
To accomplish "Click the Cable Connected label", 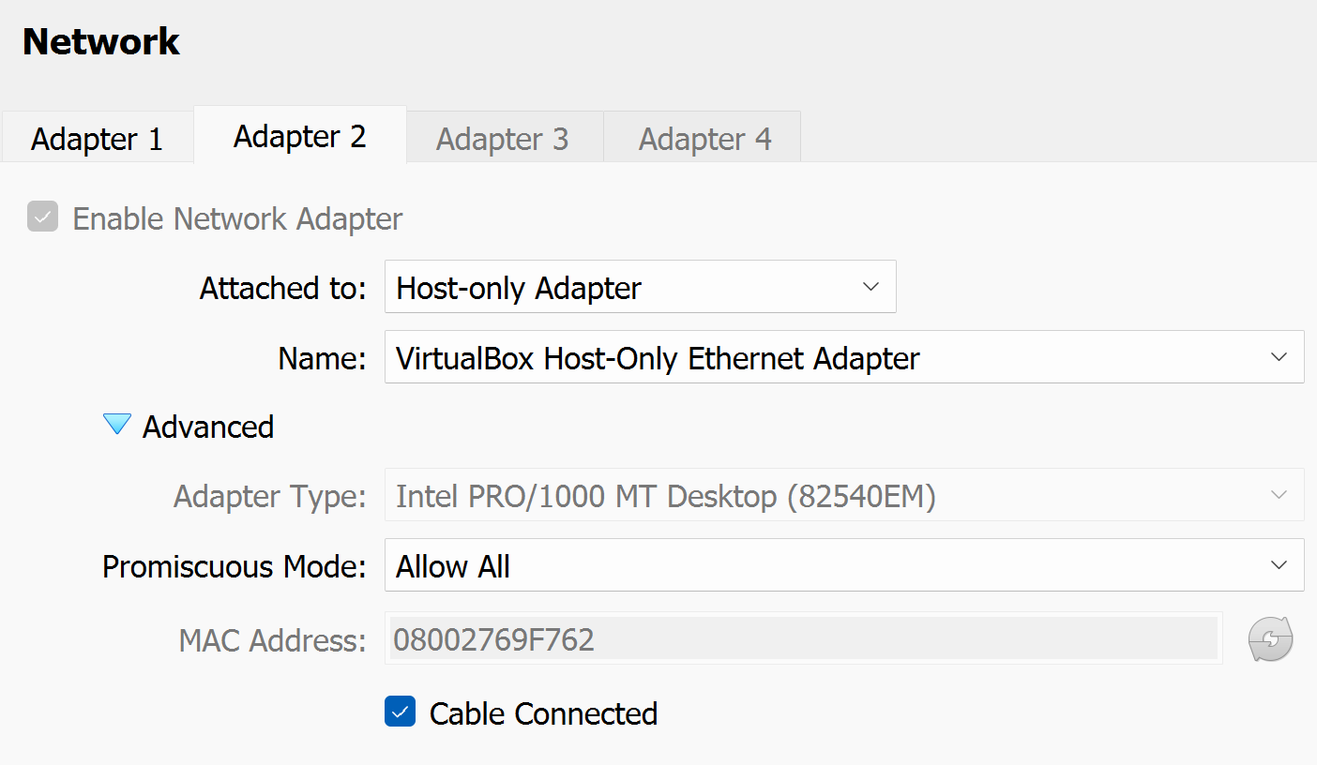I will click(x=543, y=713).
